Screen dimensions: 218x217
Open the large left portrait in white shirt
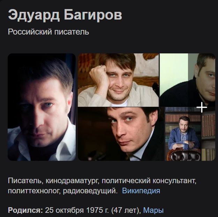(42, 107)
